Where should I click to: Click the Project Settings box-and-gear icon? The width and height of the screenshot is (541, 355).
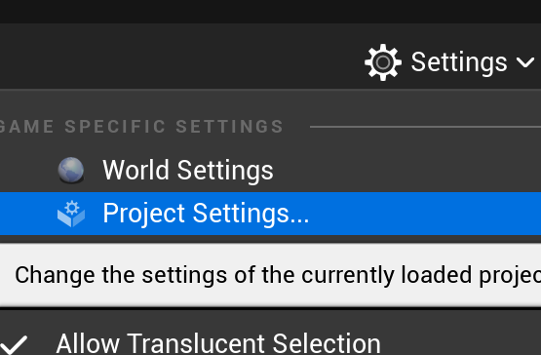(71, 214)
